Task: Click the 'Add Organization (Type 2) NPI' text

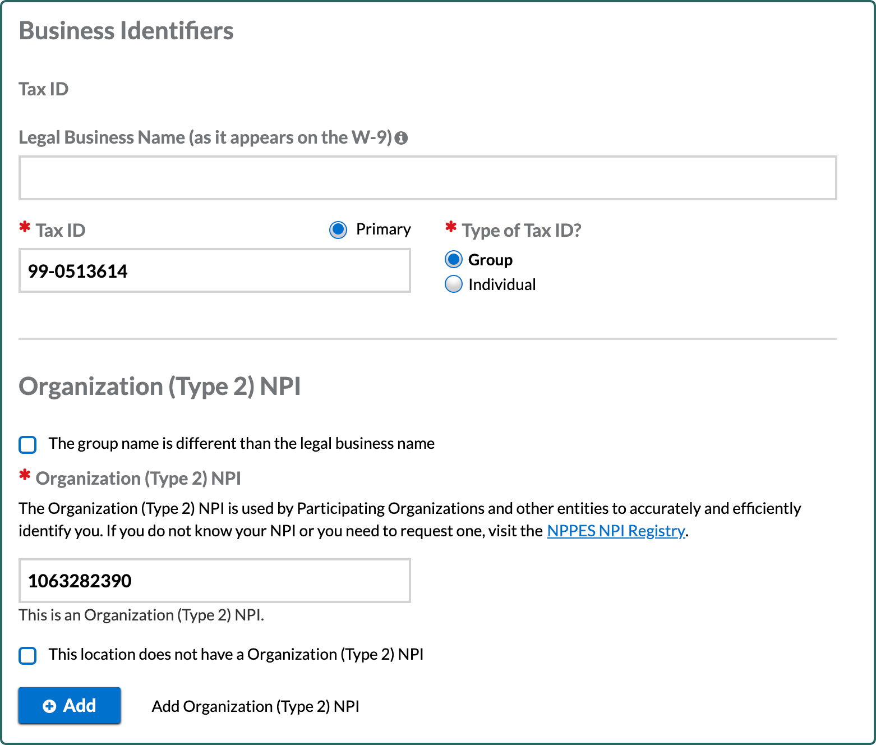Action: 255,706
